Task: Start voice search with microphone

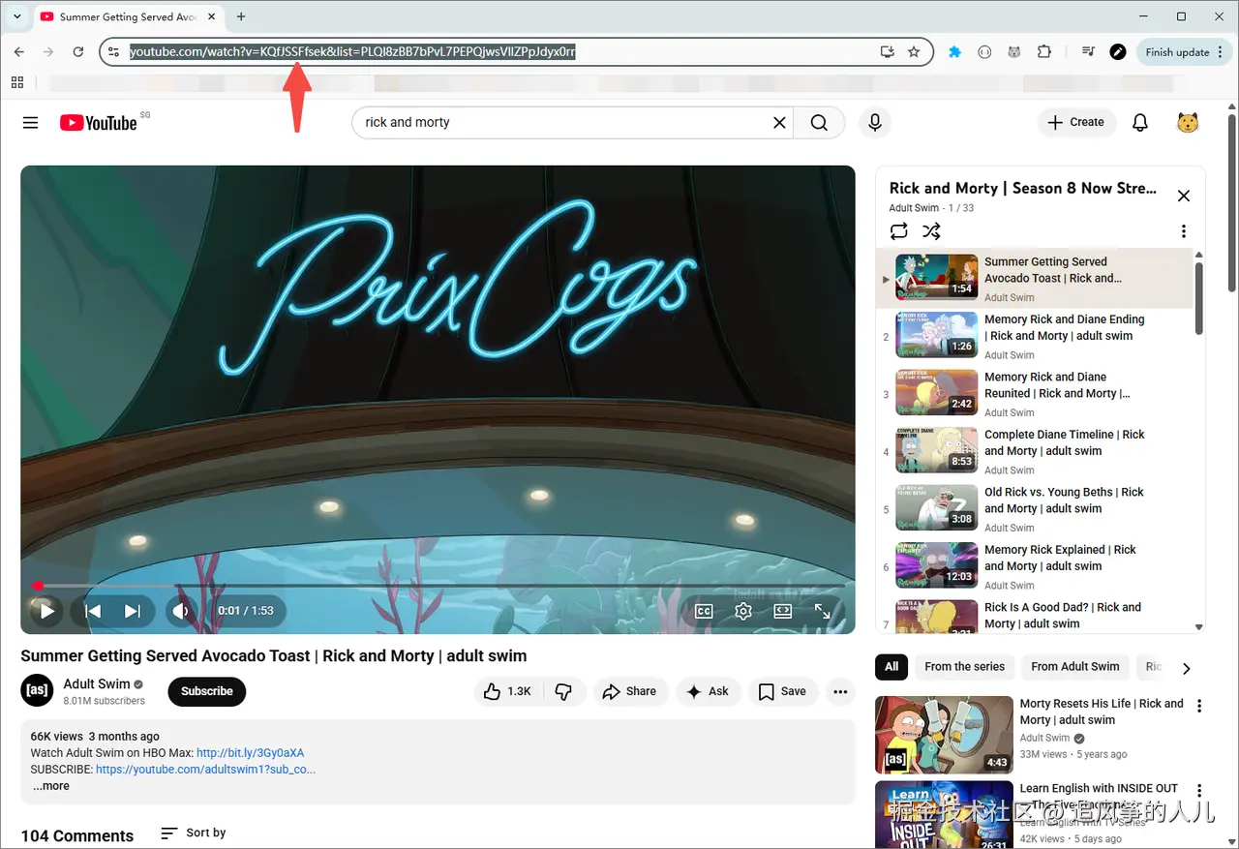Action: [x=875, y=122]
